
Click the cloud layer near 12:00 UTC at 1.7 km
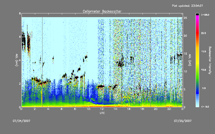(101, 86)
